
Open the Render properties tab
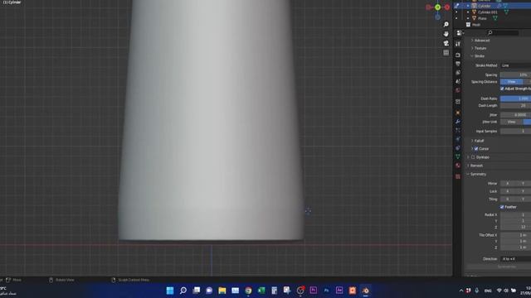[x=458, y=55]
